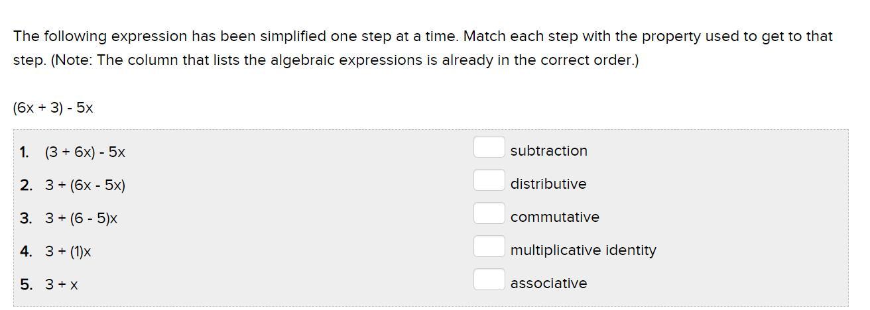Select the 'commutative' property label
Screen dimensions: 870x310
click(554, 217)
